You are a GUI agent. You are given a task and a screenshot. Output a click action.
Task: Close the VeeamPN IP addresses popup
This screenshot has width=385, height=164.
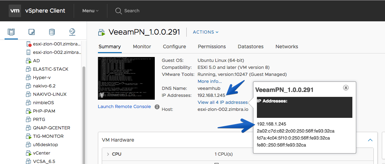(346, 87)
